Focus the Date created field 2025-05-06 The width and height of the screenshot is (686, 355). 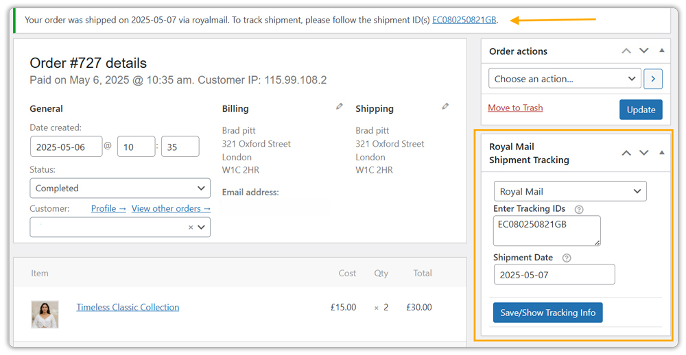click(x=66, y=147)
